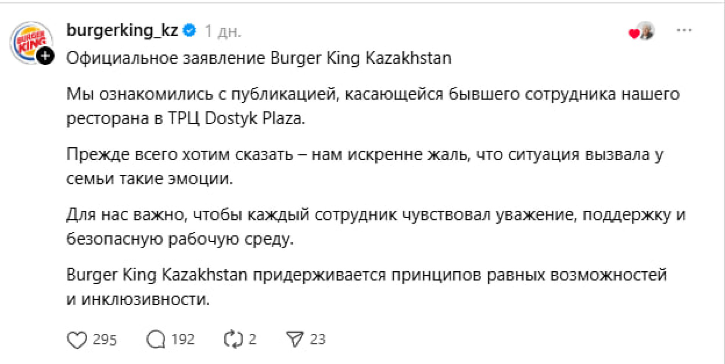
Task: Share the post with the paper plane icon
Action: tap(295, 339)
